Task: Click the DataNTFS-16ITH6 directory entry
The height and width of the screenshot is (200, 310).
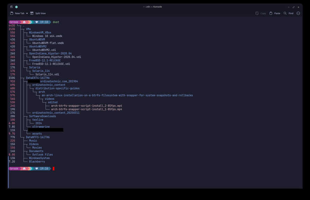Action: click(38, 137)
